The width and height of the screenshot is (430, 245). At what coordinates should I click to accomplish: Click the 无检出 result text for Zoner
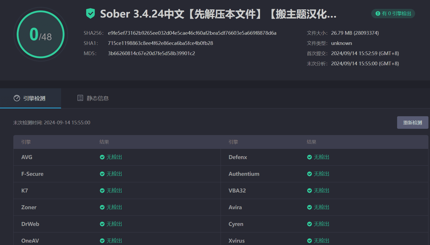[x=114, y=207]
